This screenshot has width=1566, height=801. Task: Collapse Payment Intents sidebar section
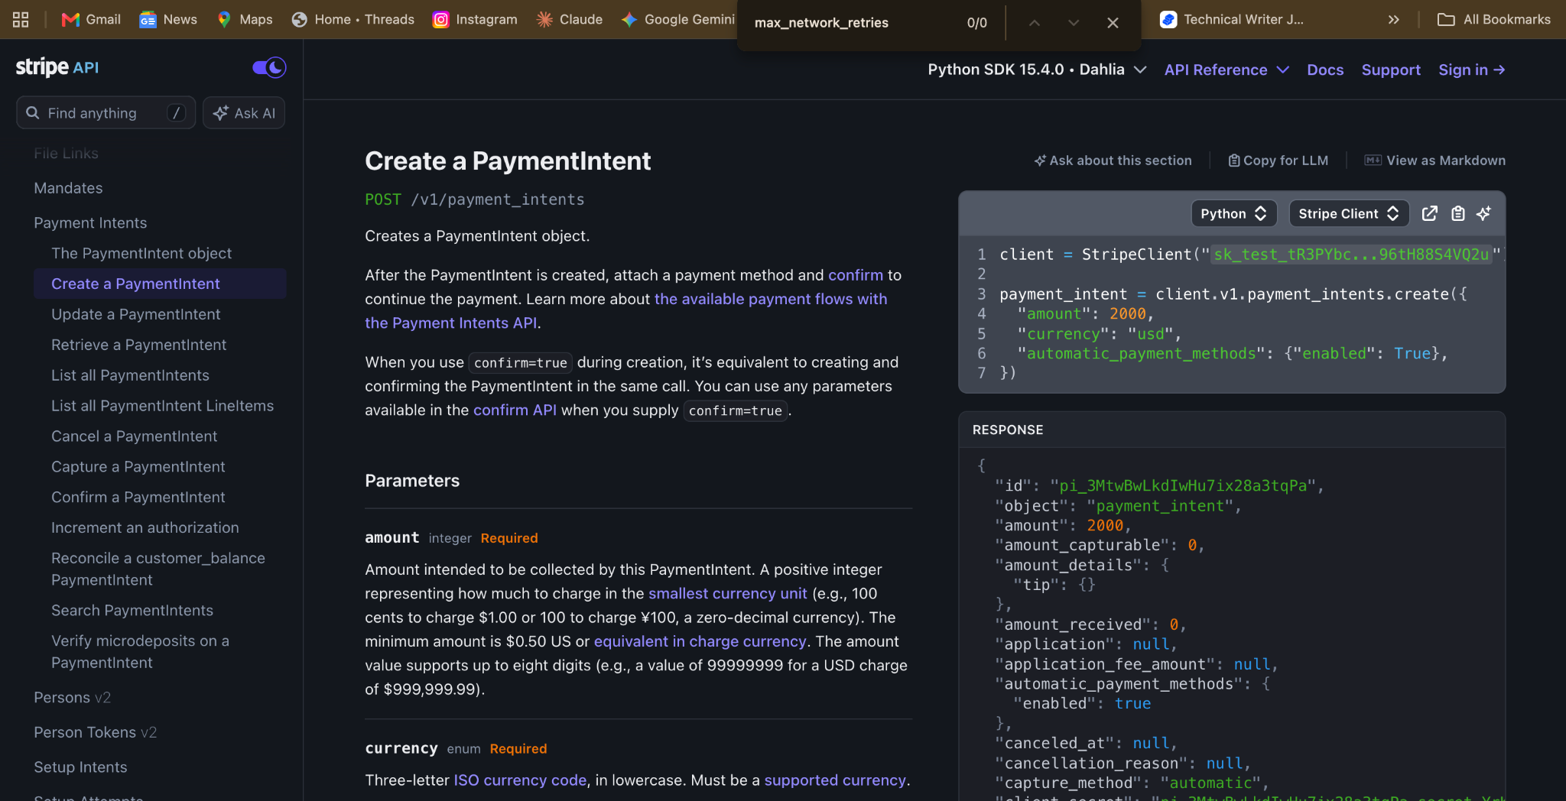90,223
